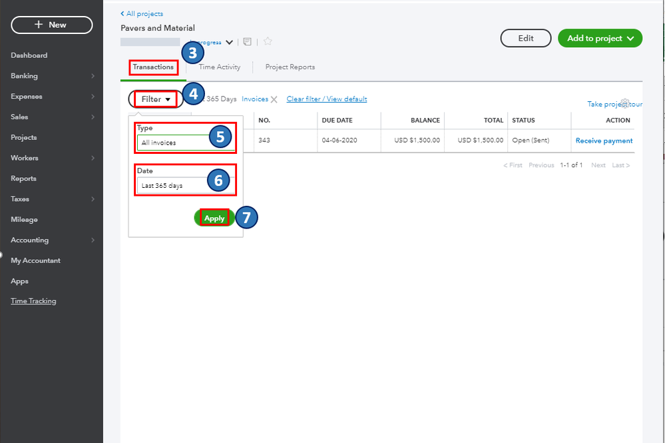665x443 pixels.
Task: Open Reports in the sidebar
Action: coord(23,179)
